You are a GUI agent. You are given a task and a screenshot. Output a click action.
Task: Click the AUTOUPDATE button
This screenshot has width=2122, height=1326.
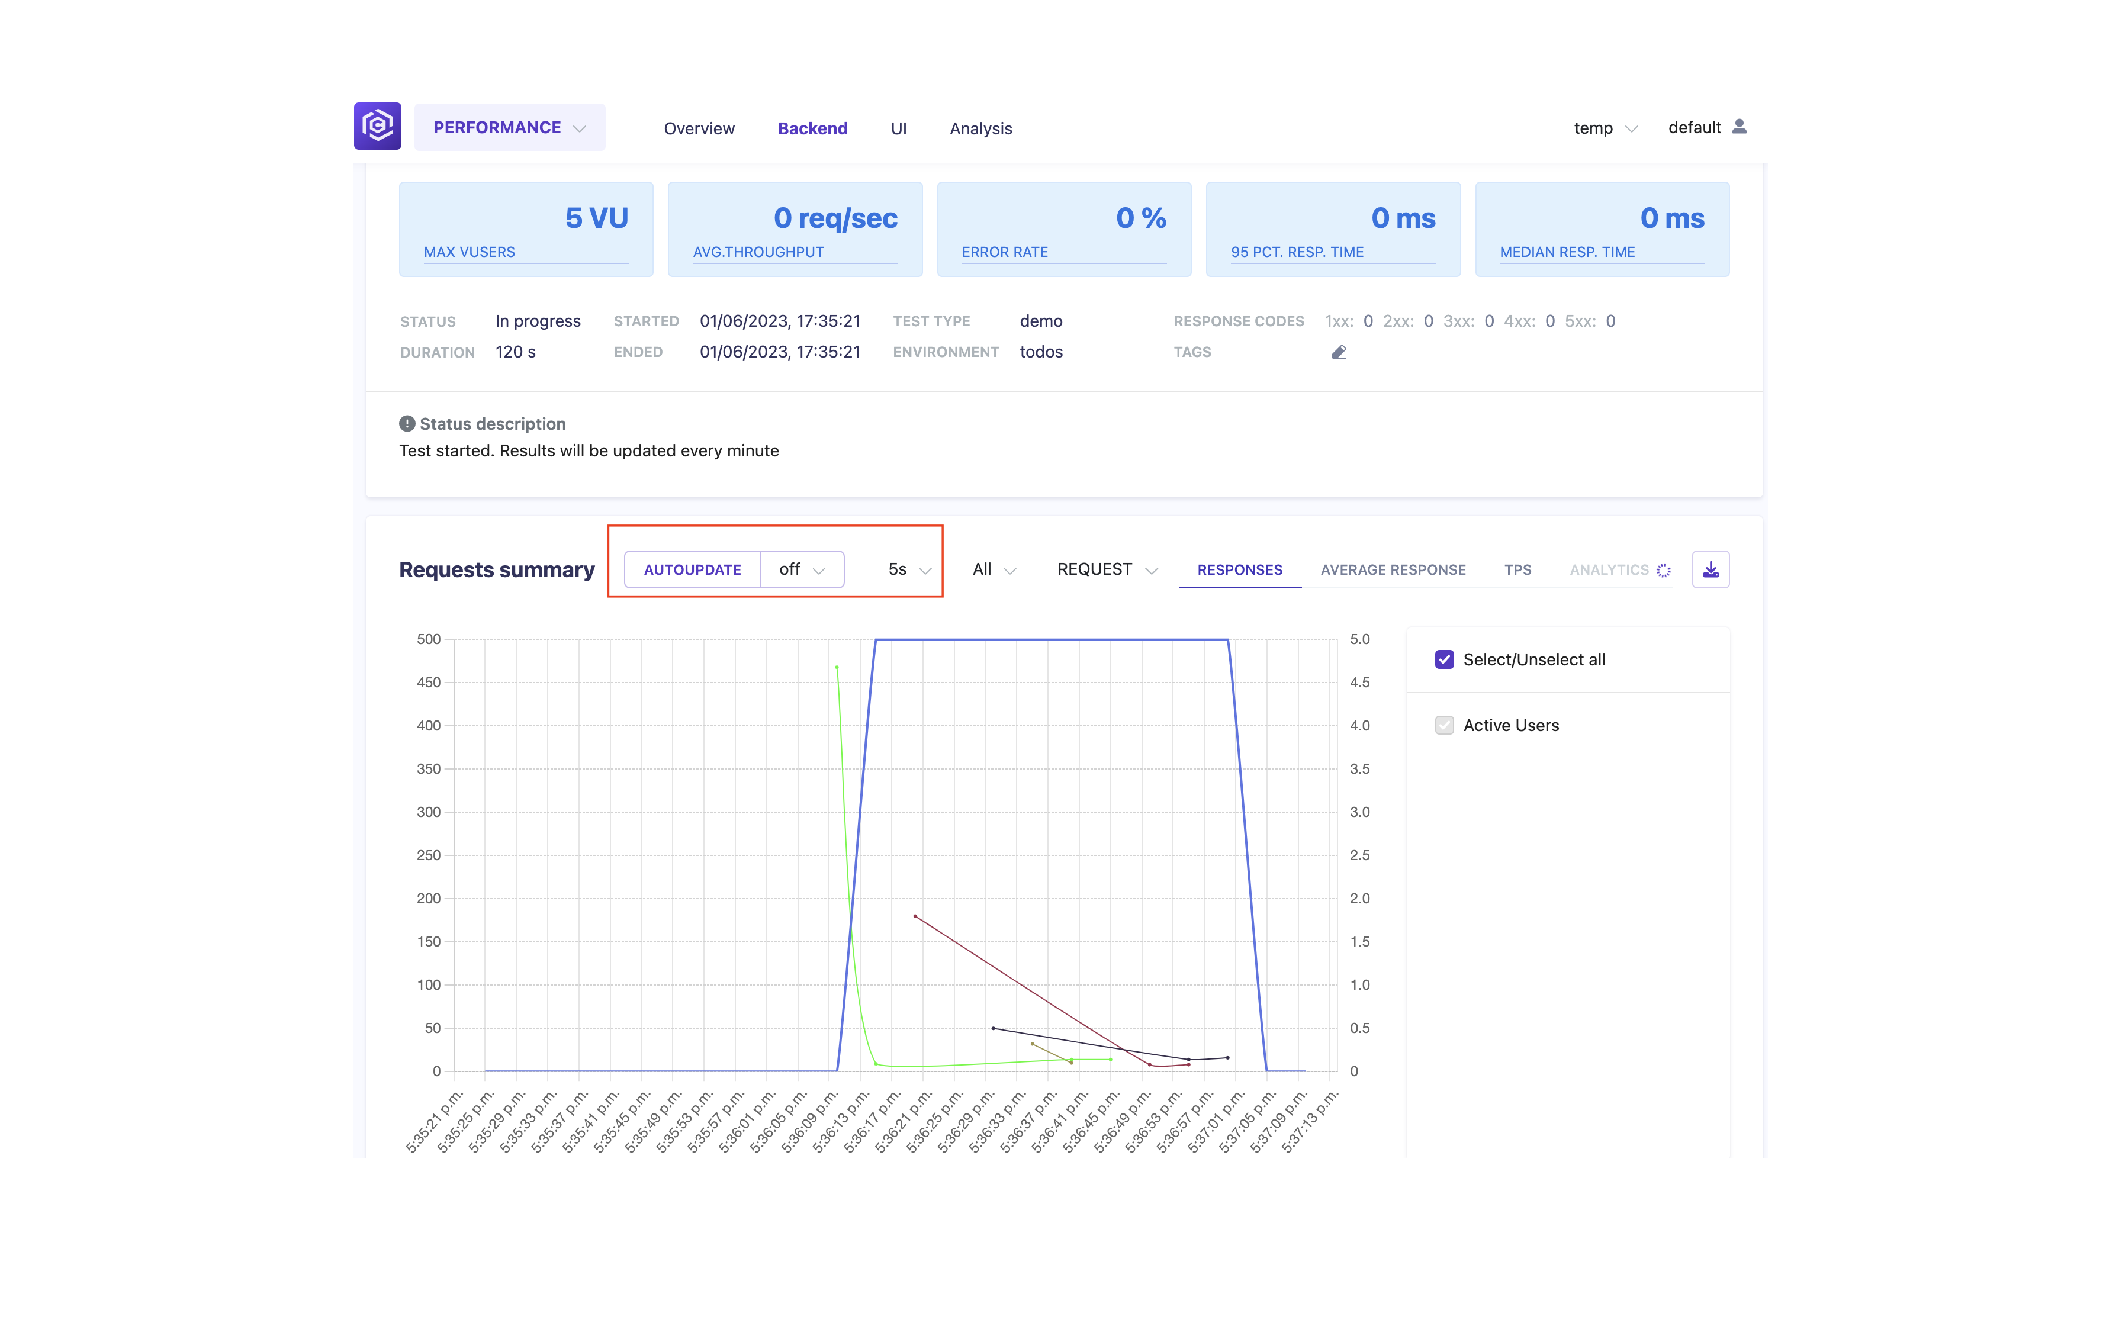point(692,569)
